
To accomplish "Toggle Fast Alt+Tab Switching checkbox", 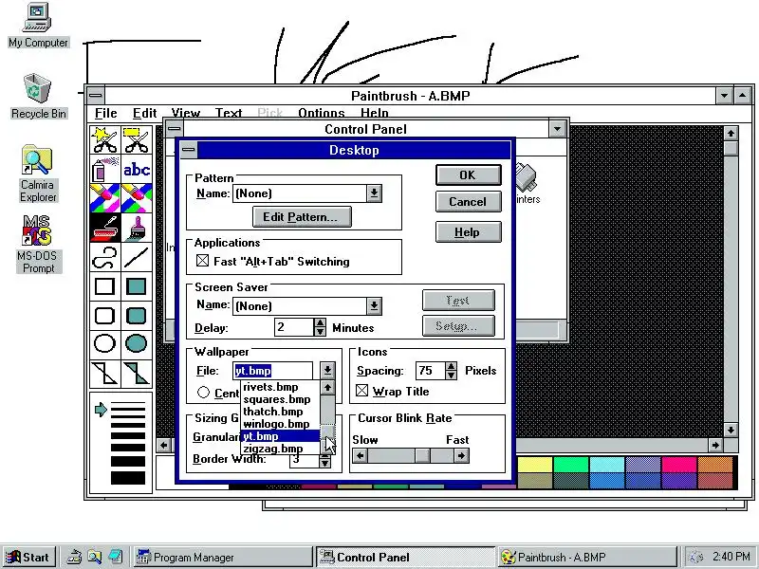I will point(202,262).
